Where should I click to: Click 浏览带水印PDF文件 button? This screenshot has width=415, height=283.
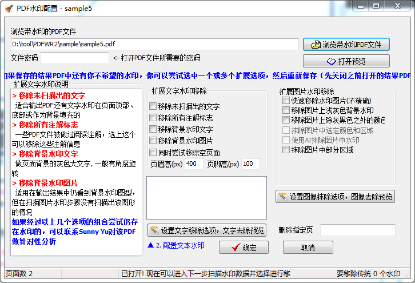(x=346, y=45)
